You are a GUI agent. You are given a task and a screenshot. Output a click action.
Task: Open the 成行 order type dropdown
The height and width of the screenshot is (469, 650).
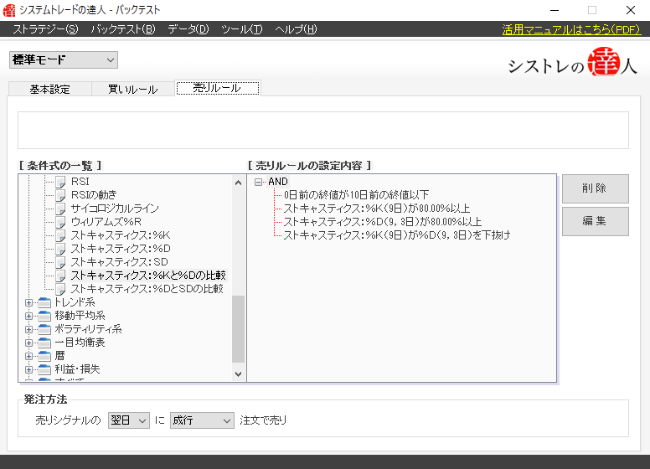click(x=202, y=420)
